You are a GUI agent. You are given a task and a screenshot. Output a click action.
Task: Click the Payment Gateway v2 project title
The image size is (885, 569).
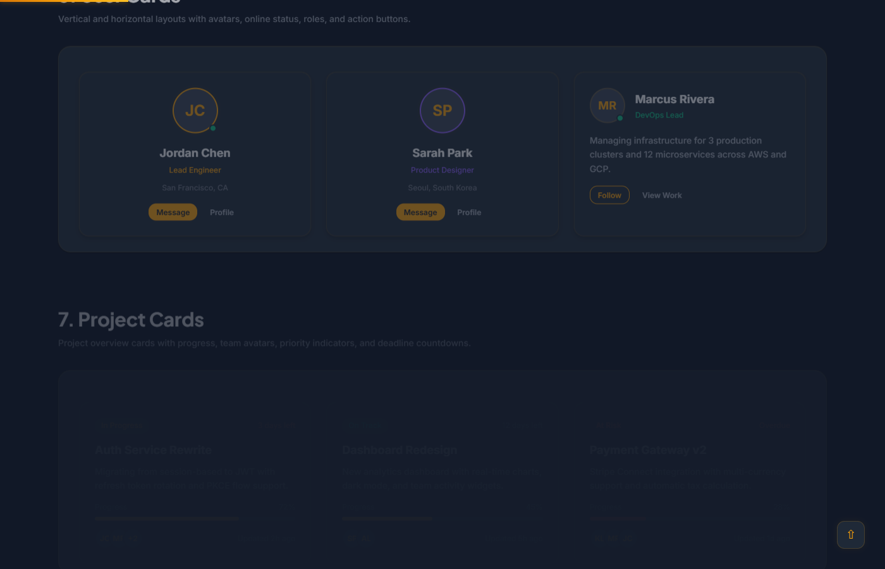pyautogui.click(x=648, y=450)
